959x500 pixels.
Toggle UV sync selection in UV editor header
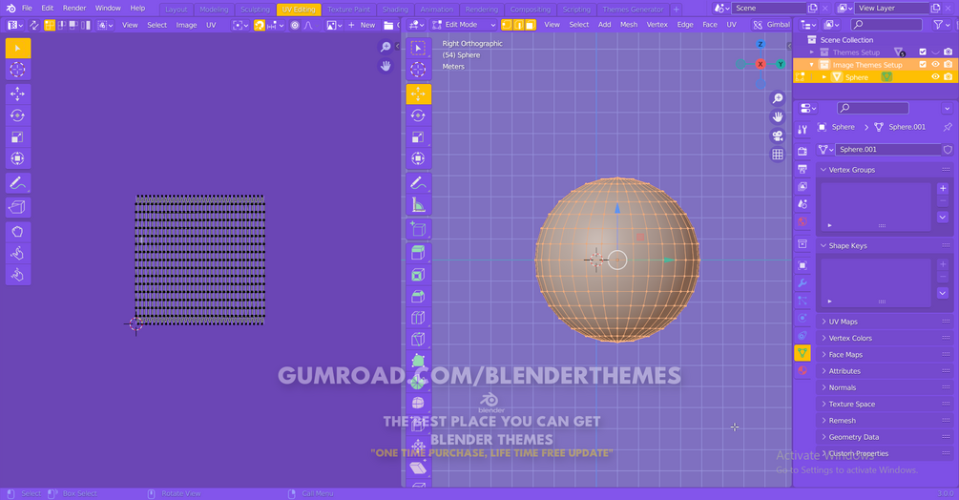point(33,25)
